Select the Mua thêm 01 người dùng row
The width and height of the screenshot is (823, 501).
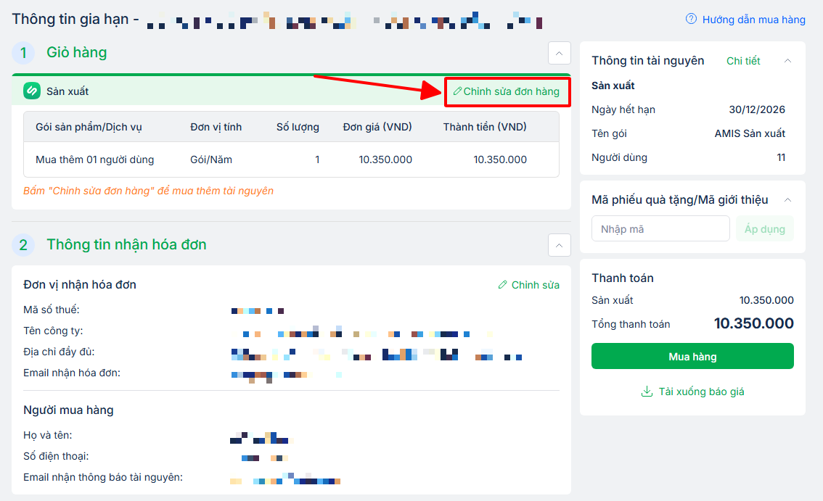pyautogui.click(x=291, y=160)
